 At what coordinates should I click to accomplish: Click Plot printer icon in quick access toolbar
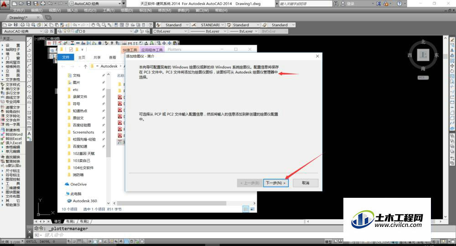click(43, 4)
